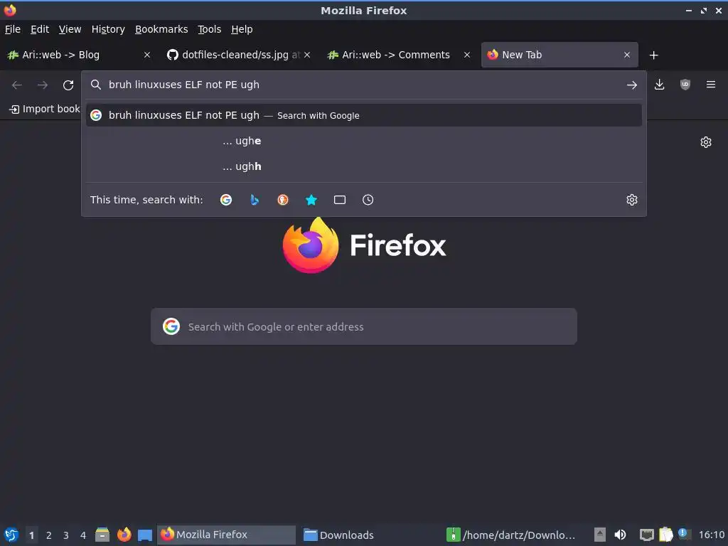Switch to workspace 1

point(31,535)
